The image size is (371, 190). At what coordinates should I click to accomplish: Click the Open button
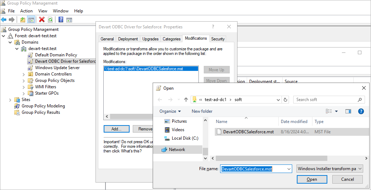(312, 179)
